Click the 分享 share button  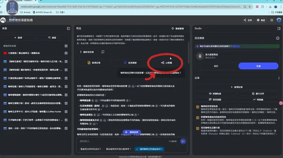pyautogui.click(x=248, y=20)
